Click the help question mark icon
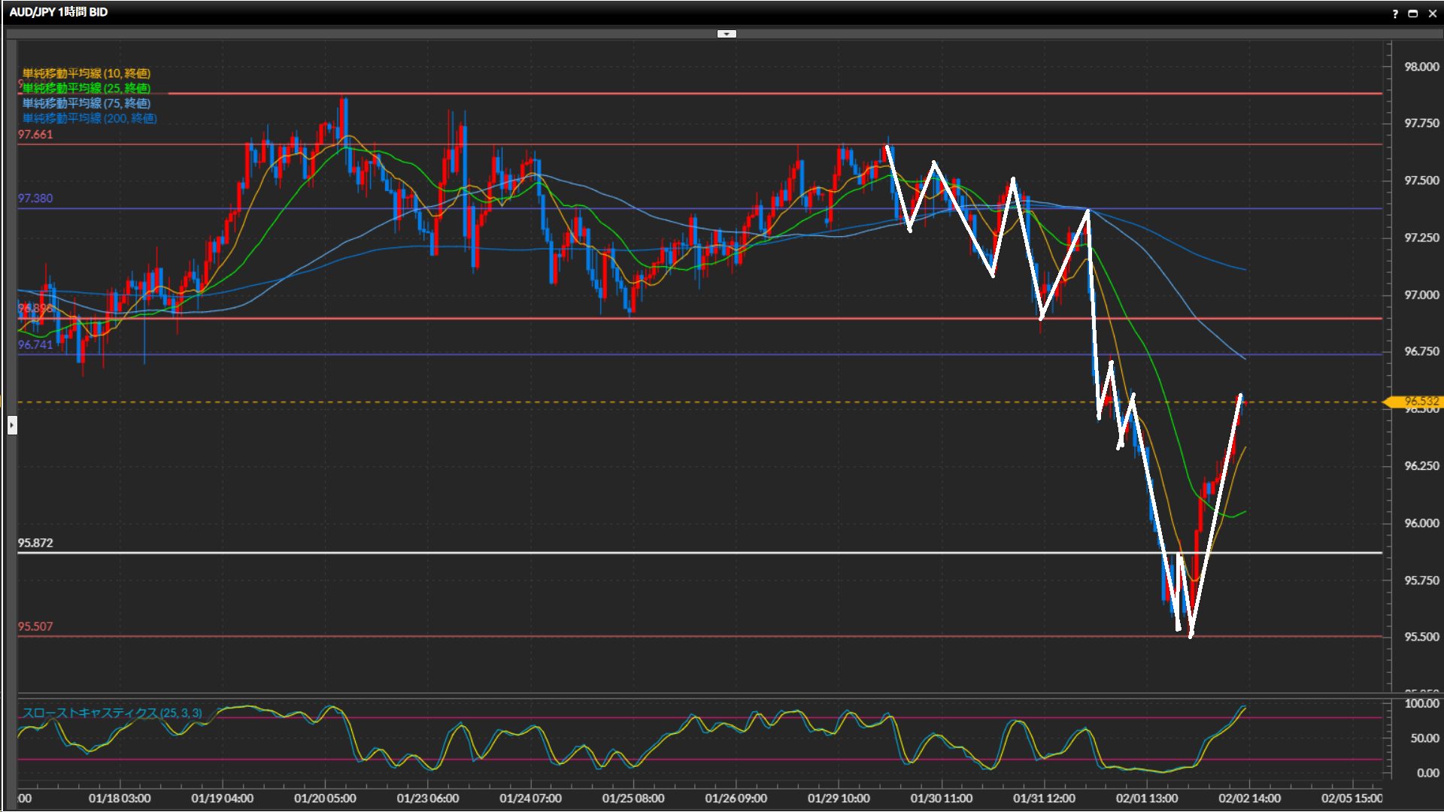The width and height of the screenshot is (1444, 812). click(1395, 14)
